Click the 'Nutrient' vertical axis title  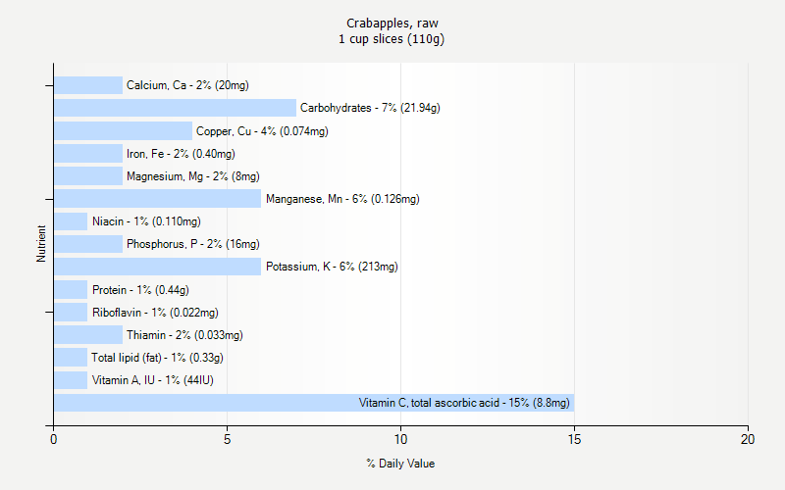click(41, 243)
